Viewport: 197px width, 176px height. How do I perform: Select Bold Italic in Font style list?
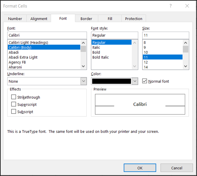pos(100,57)
